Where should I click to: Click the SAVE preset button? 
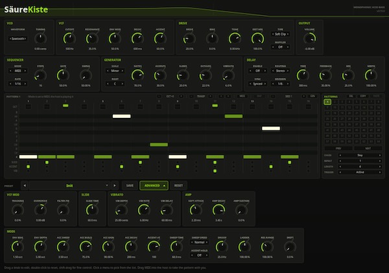(x=130, y=185)
